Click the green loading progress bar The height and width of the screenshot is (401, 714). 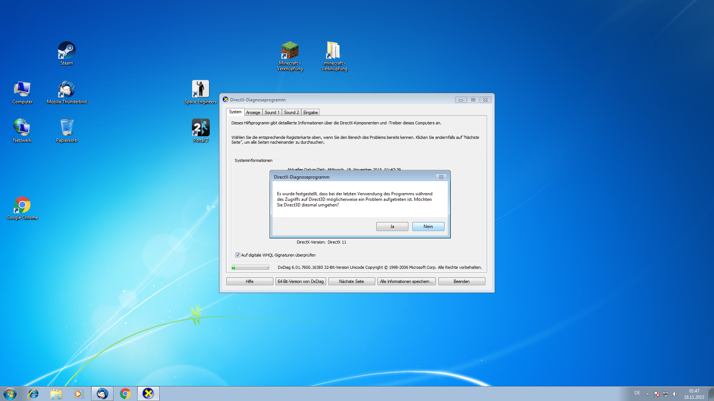click(250, 267)
